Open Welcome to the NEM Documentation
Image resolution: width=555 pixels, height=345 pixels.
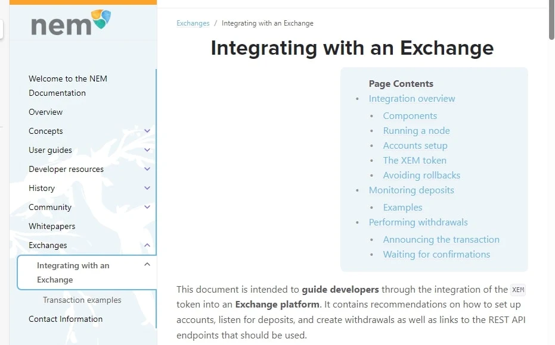(68, 86)
